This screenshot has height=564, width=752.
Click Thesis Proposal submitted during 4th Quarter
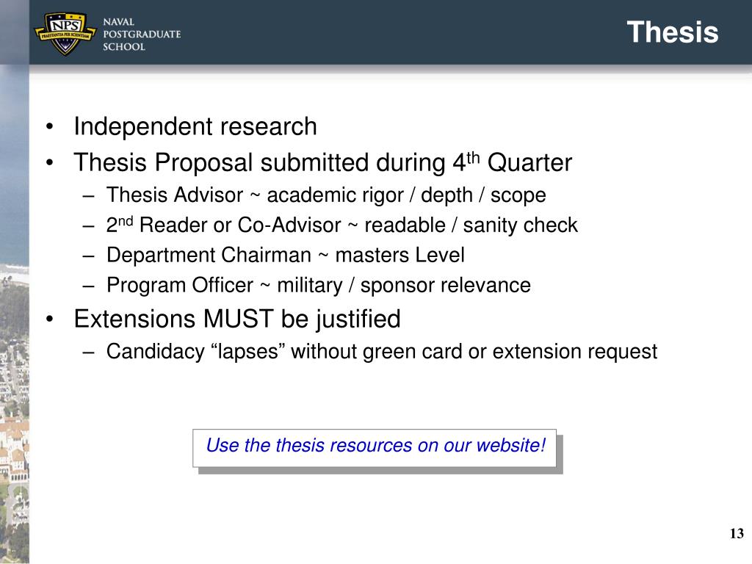pyautogui.click(x=323, y=162)
